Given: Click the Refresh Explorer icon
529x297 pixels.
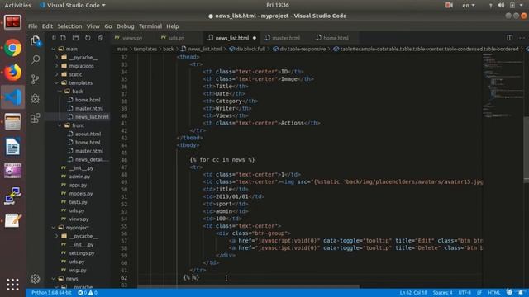Looking at the screenshot, I should pyautogui.click(x=88, y=38).
